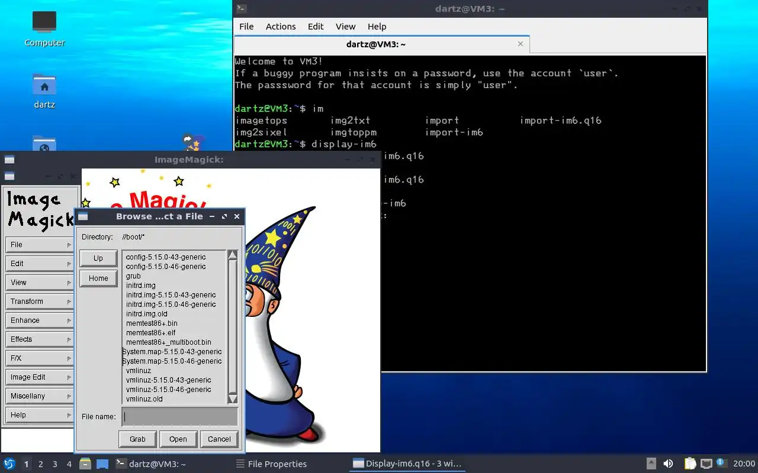Click the notification tray icon with exclamation badge

tap(721, 463)
